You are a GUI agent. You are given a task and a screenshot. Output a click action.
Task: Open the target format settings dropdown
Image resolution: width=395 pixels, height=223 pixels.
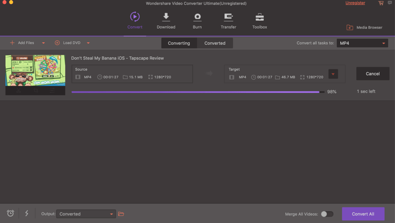[333, 74]
